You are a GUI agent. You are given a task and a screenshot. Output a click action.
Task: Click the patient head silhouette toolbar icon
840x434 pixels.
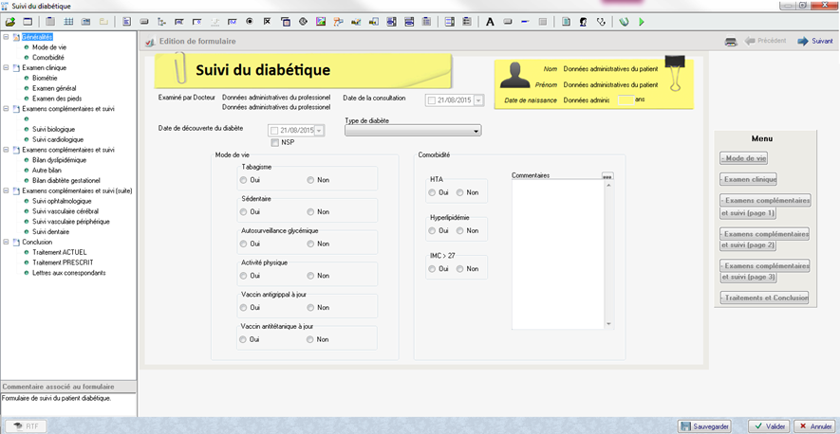pyautogui.click(x=583, y=21)
